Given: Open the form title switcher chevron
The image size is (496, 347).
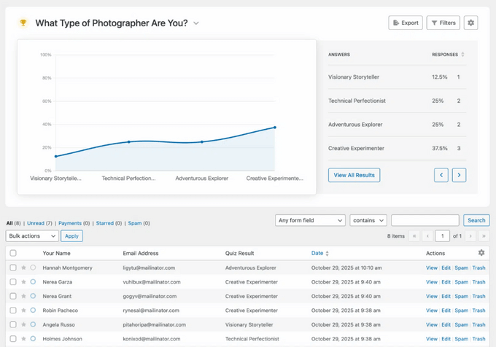Looking at the screenshot, I should tap(196, 23).
